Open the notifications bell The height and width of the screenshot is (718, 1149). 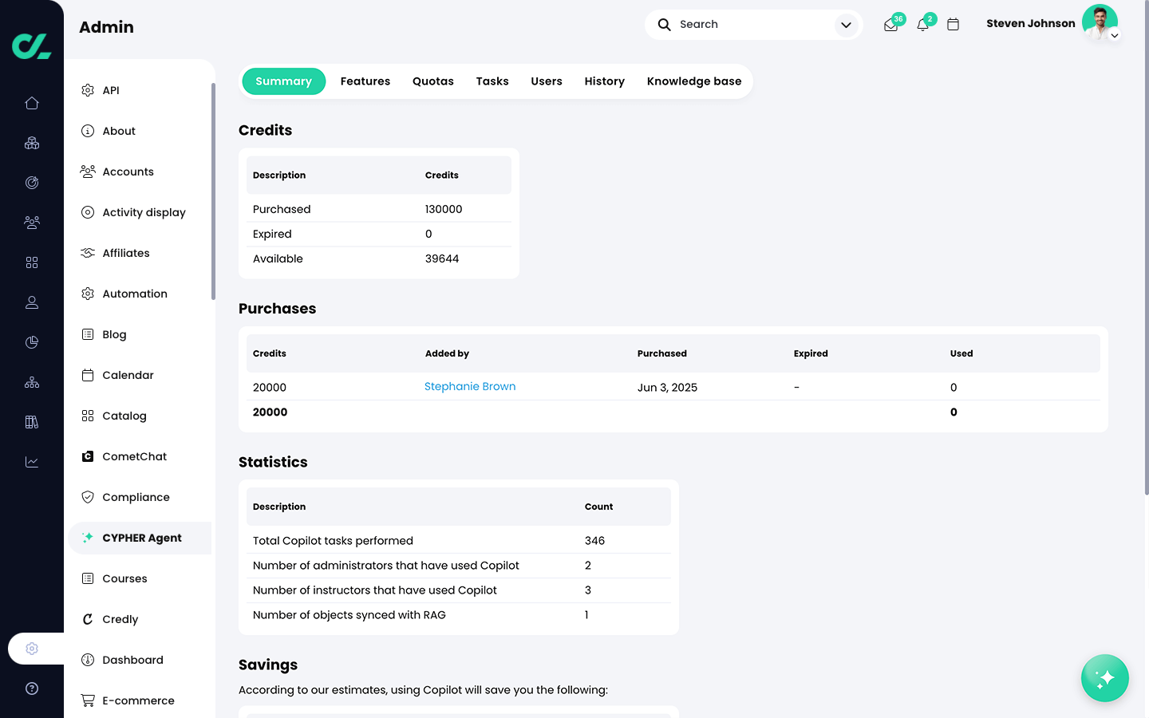(x=923, y=25)
